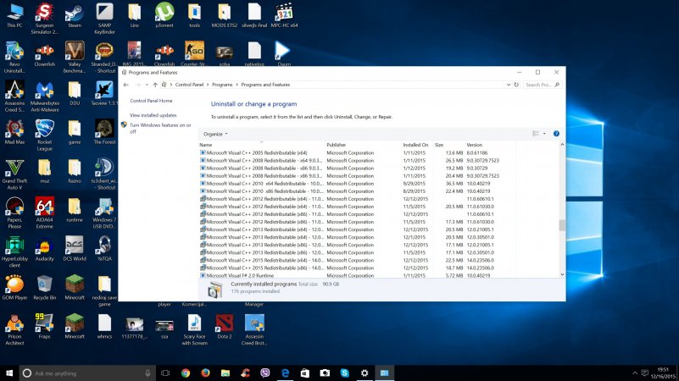Image resolution: width=679 pixels, height=381 pixels.
Task: Launch Mad Max desktop icon
Action: 14,132
